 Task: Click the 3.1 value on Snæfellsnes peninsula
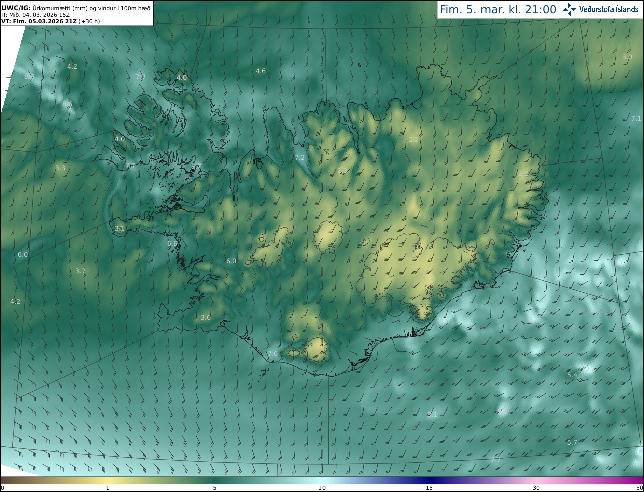coord(120,229)
